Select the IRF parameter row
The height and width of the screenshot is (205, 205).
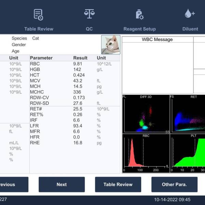[75, 120]
